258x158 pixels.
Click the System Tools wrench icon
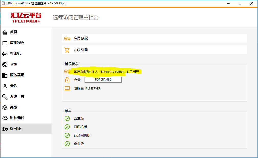[x=5, y=97]
